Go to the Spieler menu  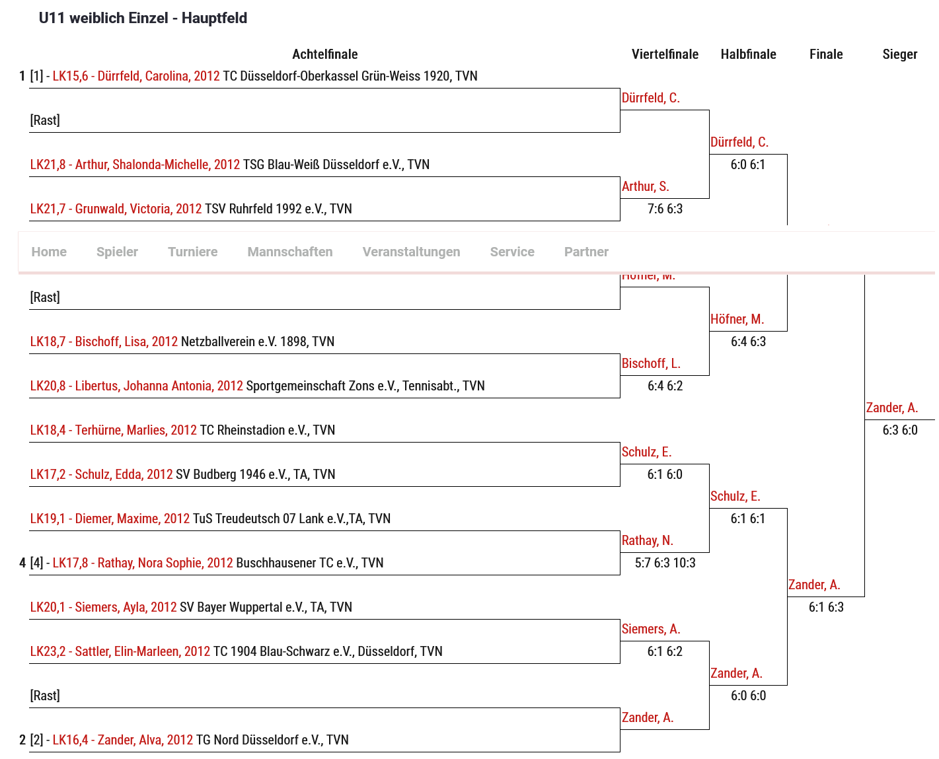[x=117, y=252]
